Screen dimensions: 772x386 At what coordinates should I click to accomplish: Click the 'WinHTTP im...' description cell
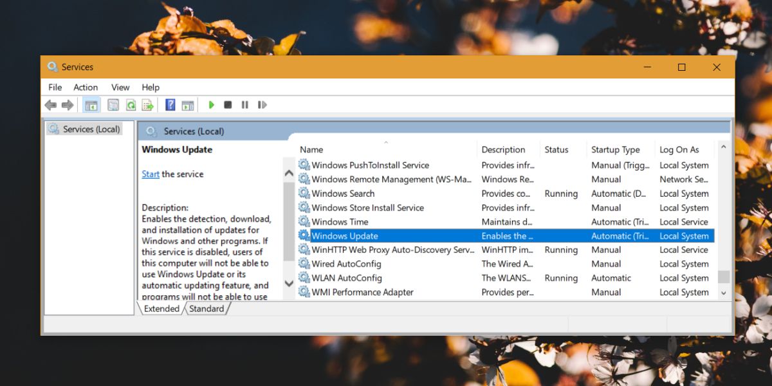tap(508, 250)
